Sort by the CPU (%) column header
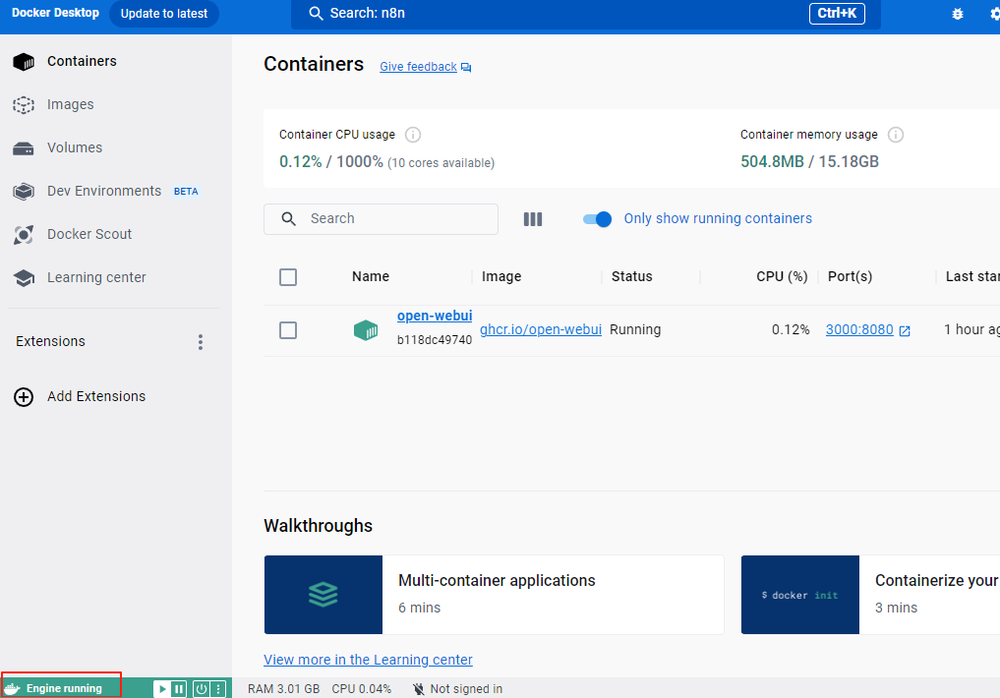Screen dimensions: 1000x698 coord(782,276)
